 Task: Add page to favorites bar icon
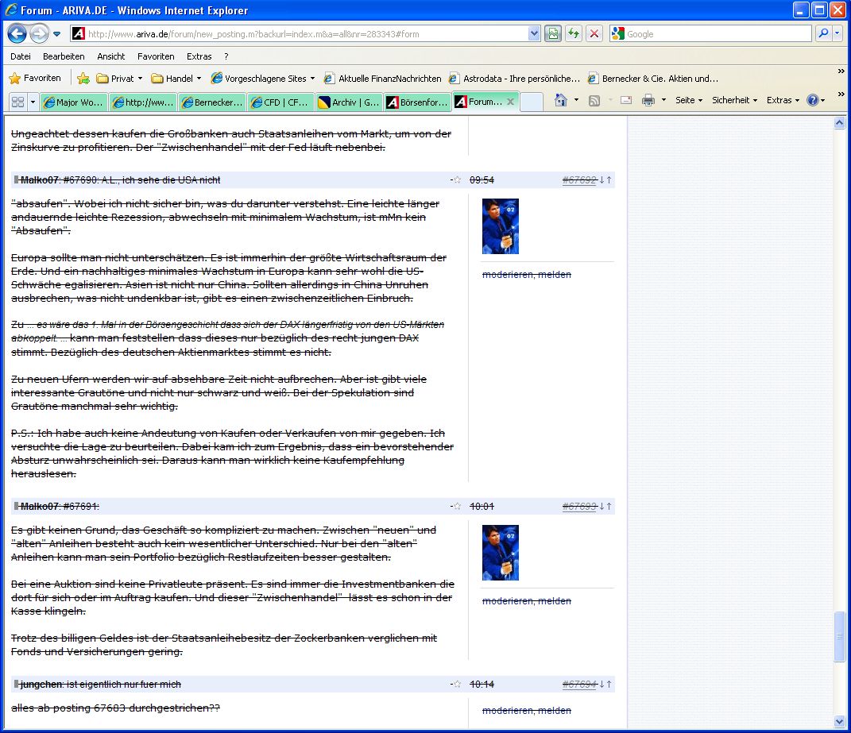83,79
